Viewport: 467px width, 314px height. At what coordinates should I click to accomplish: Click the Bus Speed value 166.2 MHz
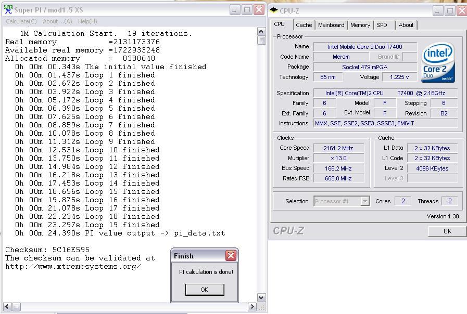338,168
